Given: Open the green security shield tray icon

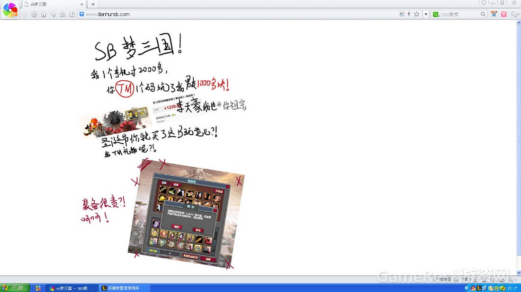Looking at the screenshot, I should tap(490, 288).
